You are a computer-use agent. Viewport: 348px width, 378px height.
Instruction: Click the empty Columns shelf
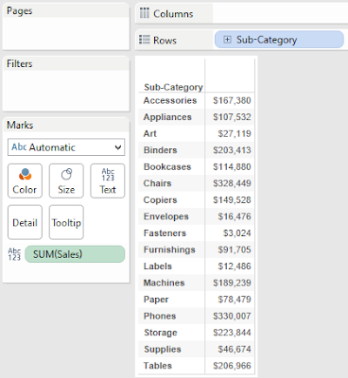[280, 13]
